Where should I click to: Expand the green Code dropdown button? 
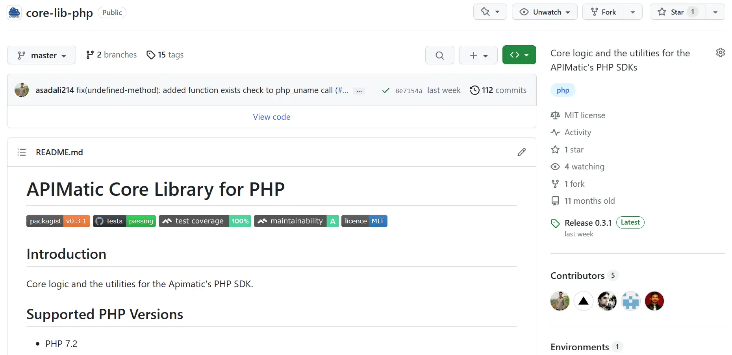tap(519, 55)
